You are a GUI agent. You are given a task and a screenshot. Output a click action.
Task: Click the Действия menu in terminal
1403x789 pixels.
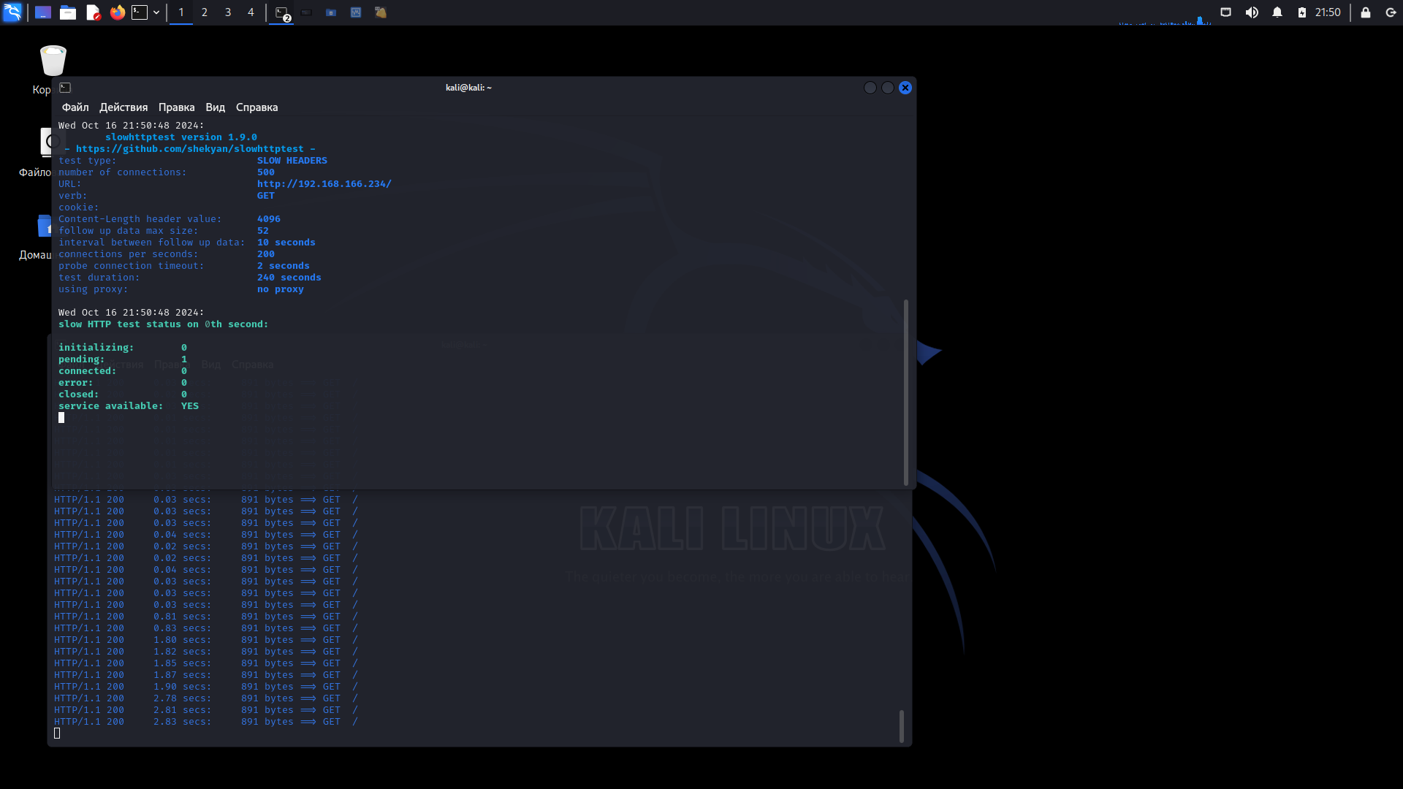(122, 107)
